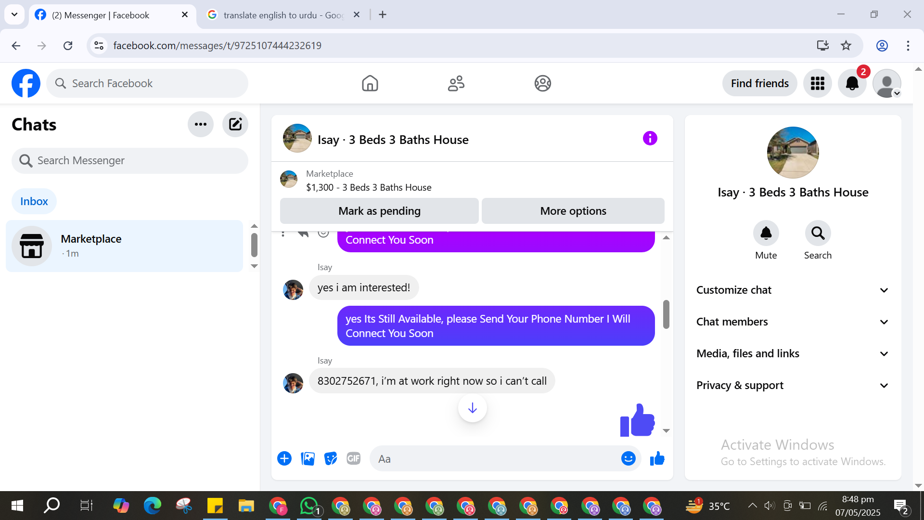Open Facebook notifications bell
Image resolution: width=924 pixels, height=520 pixels.
tap(852, 83)
